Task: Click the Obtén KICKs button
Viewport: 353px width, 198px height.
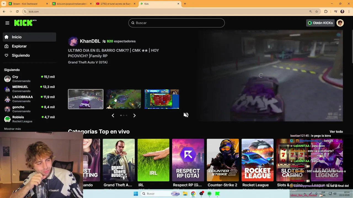Action: (320, 23)
